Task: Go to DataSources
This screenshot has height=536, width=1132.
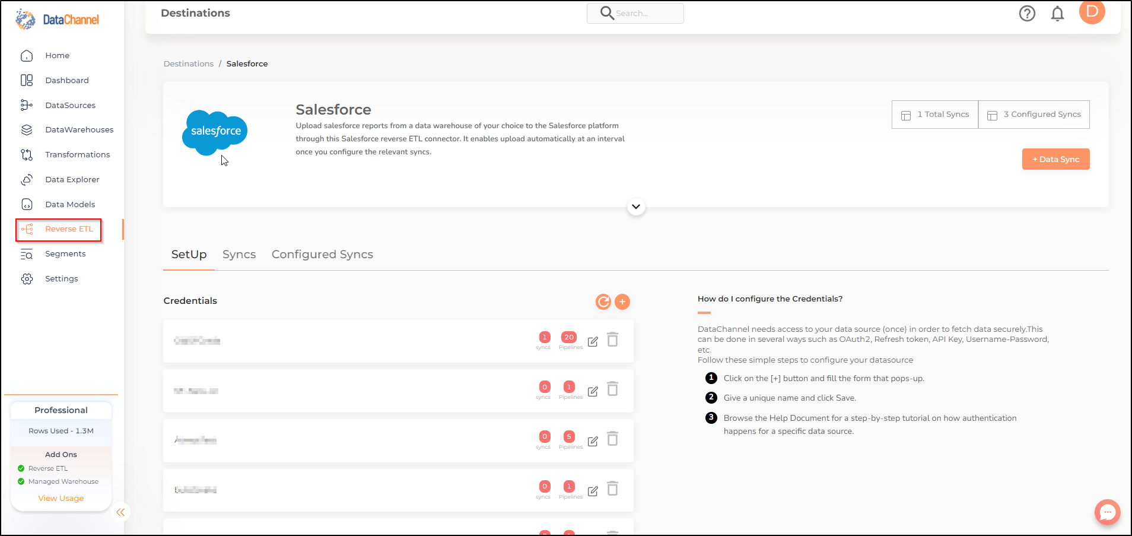Action: (71, 105)
